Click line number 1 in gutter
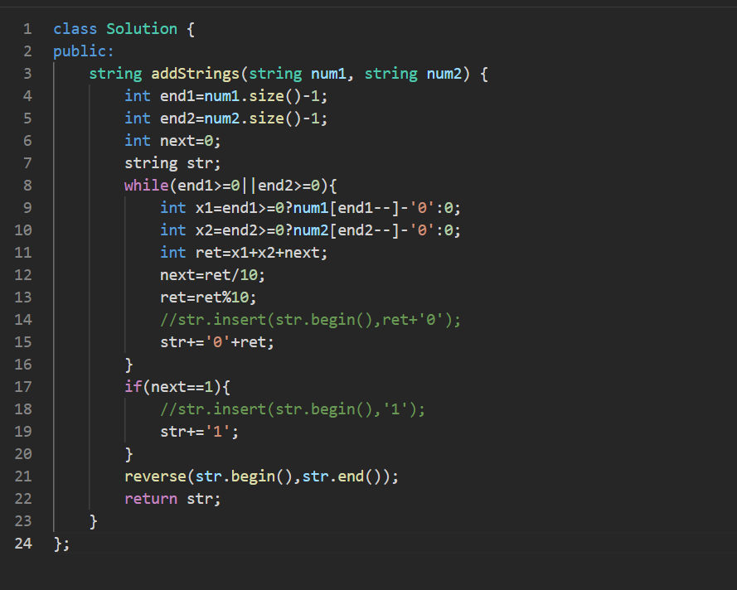This screenshot has height=590, width=737. [27, 29]
